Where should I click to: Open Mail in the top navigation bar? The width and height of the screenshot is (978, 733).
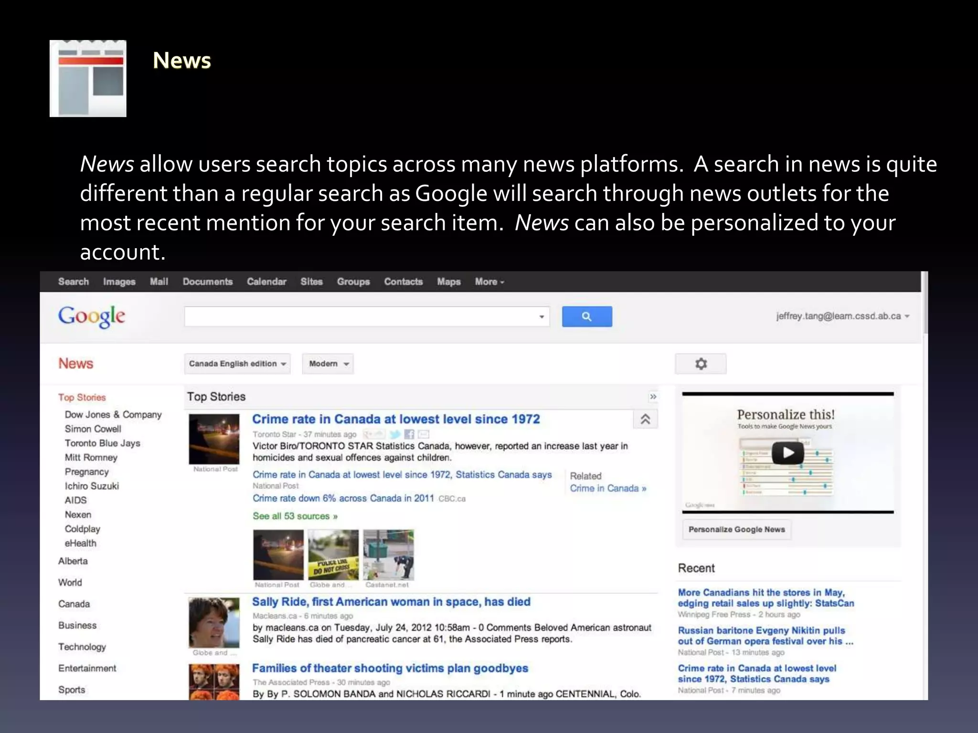tap(159, 282)
